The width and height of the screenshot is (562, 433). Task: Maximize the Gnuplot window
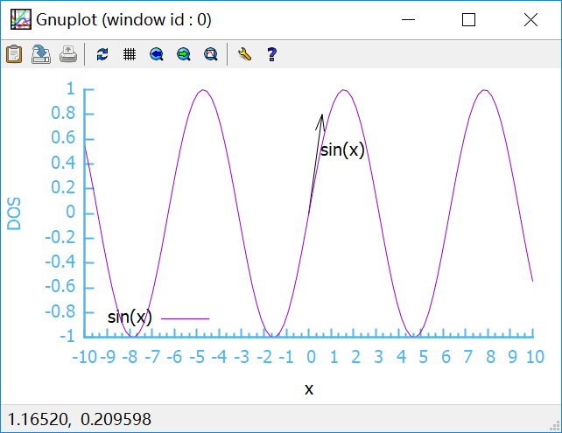[469, 20]
